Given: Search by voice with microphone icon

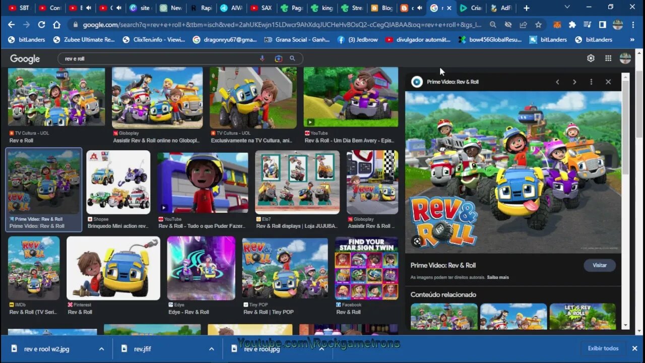Looking at the screenshot, I should tap(262, 58).
